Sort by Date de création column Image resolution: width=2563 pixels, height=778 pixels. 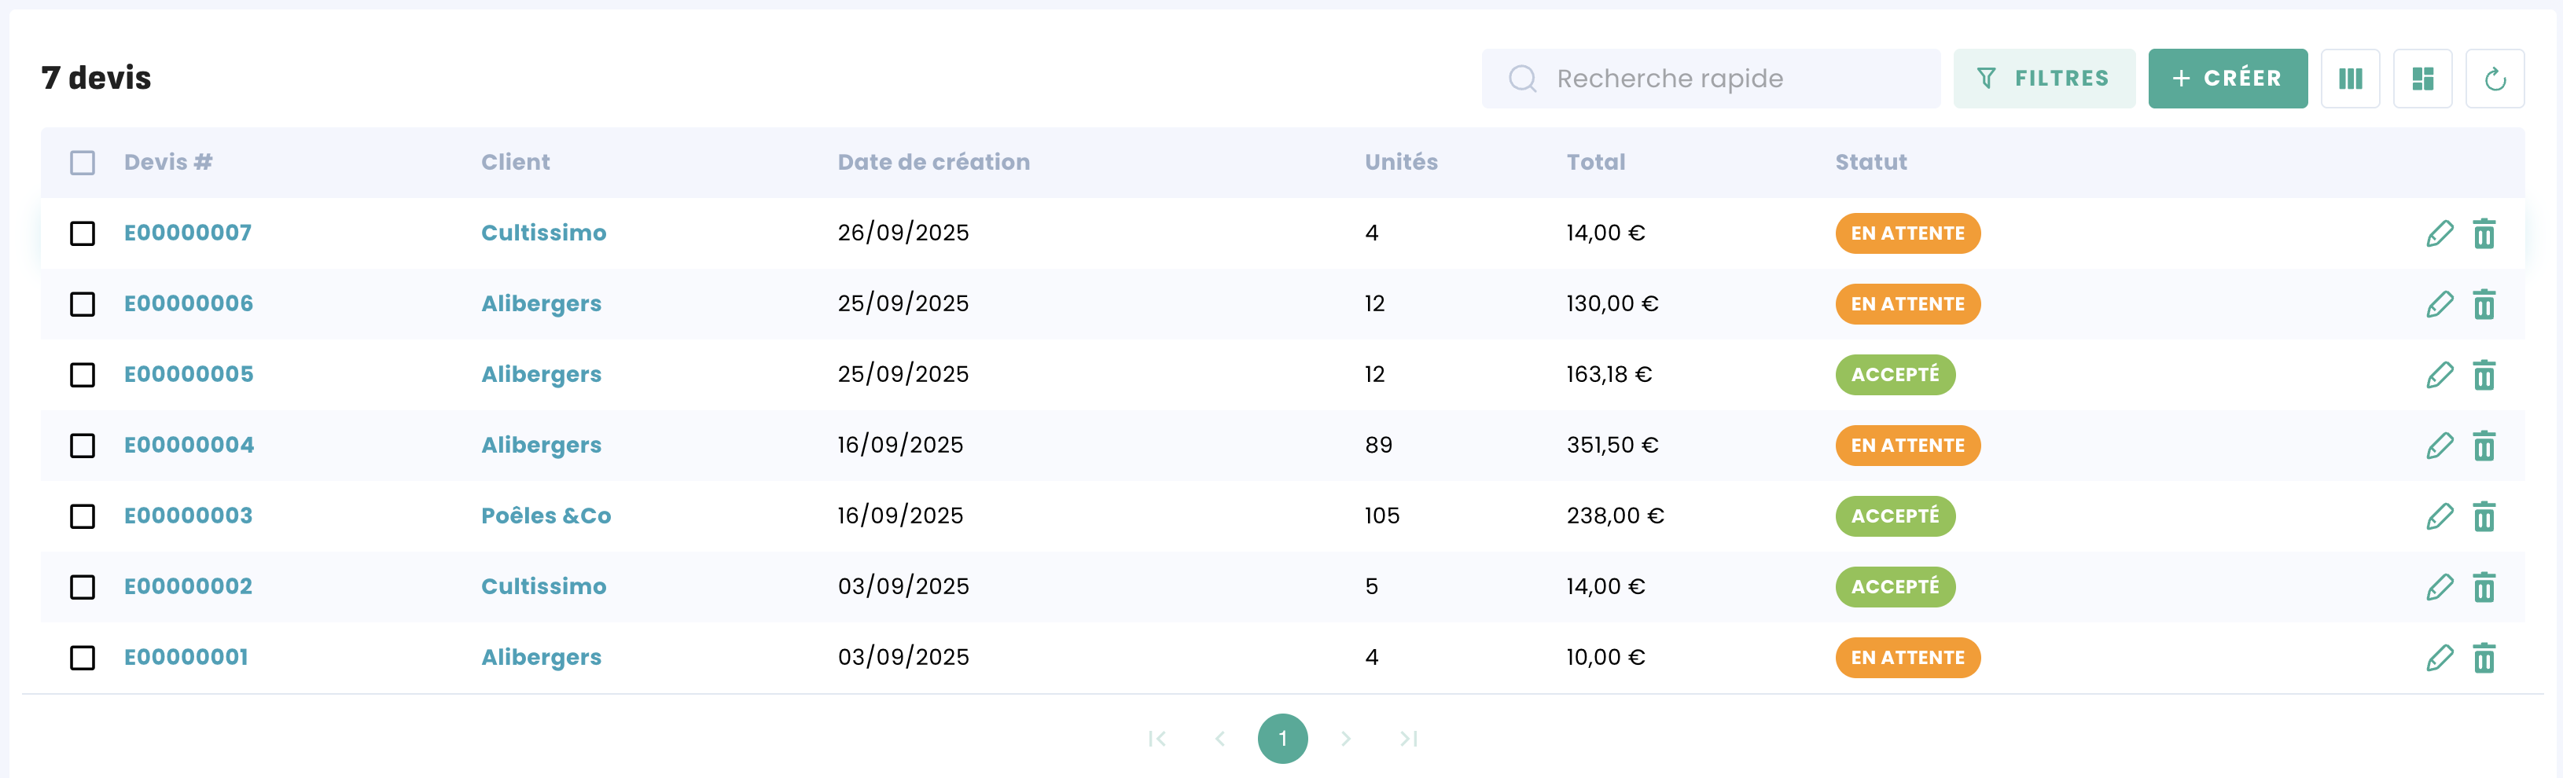(932, 162)
